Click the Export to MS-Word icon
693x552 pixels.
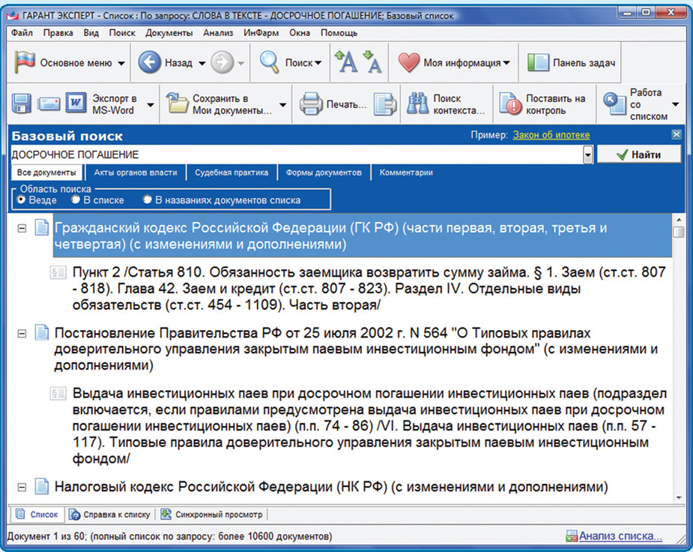pyautogui.click(x=76, y=104)
